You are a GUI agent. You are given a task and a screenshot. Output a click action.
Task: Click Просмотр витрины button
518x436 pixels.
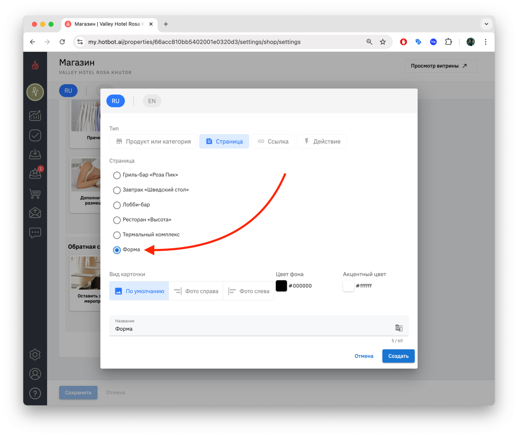click(441, 66)
